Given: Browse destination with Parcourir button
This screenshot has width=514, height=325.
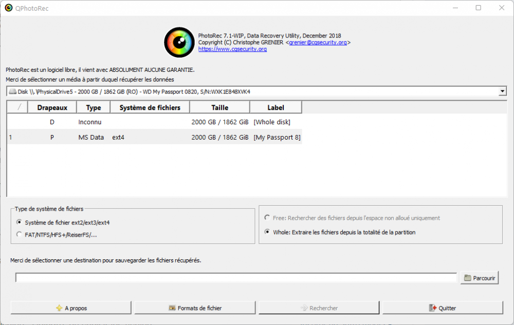Looking at the screenshot, I should (x=479, y=278).
